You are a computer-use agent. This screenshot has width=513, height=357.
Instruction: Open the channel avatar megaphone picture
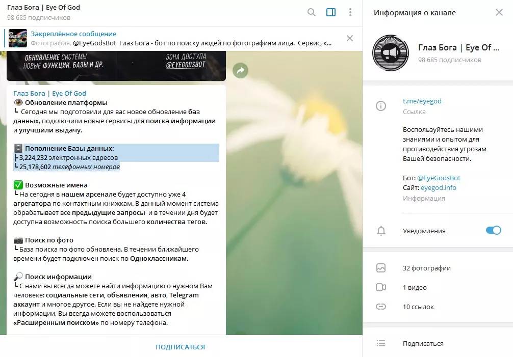click(390, 53)
